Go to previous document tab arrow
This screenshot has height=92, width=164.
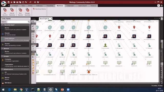[155, 18]
